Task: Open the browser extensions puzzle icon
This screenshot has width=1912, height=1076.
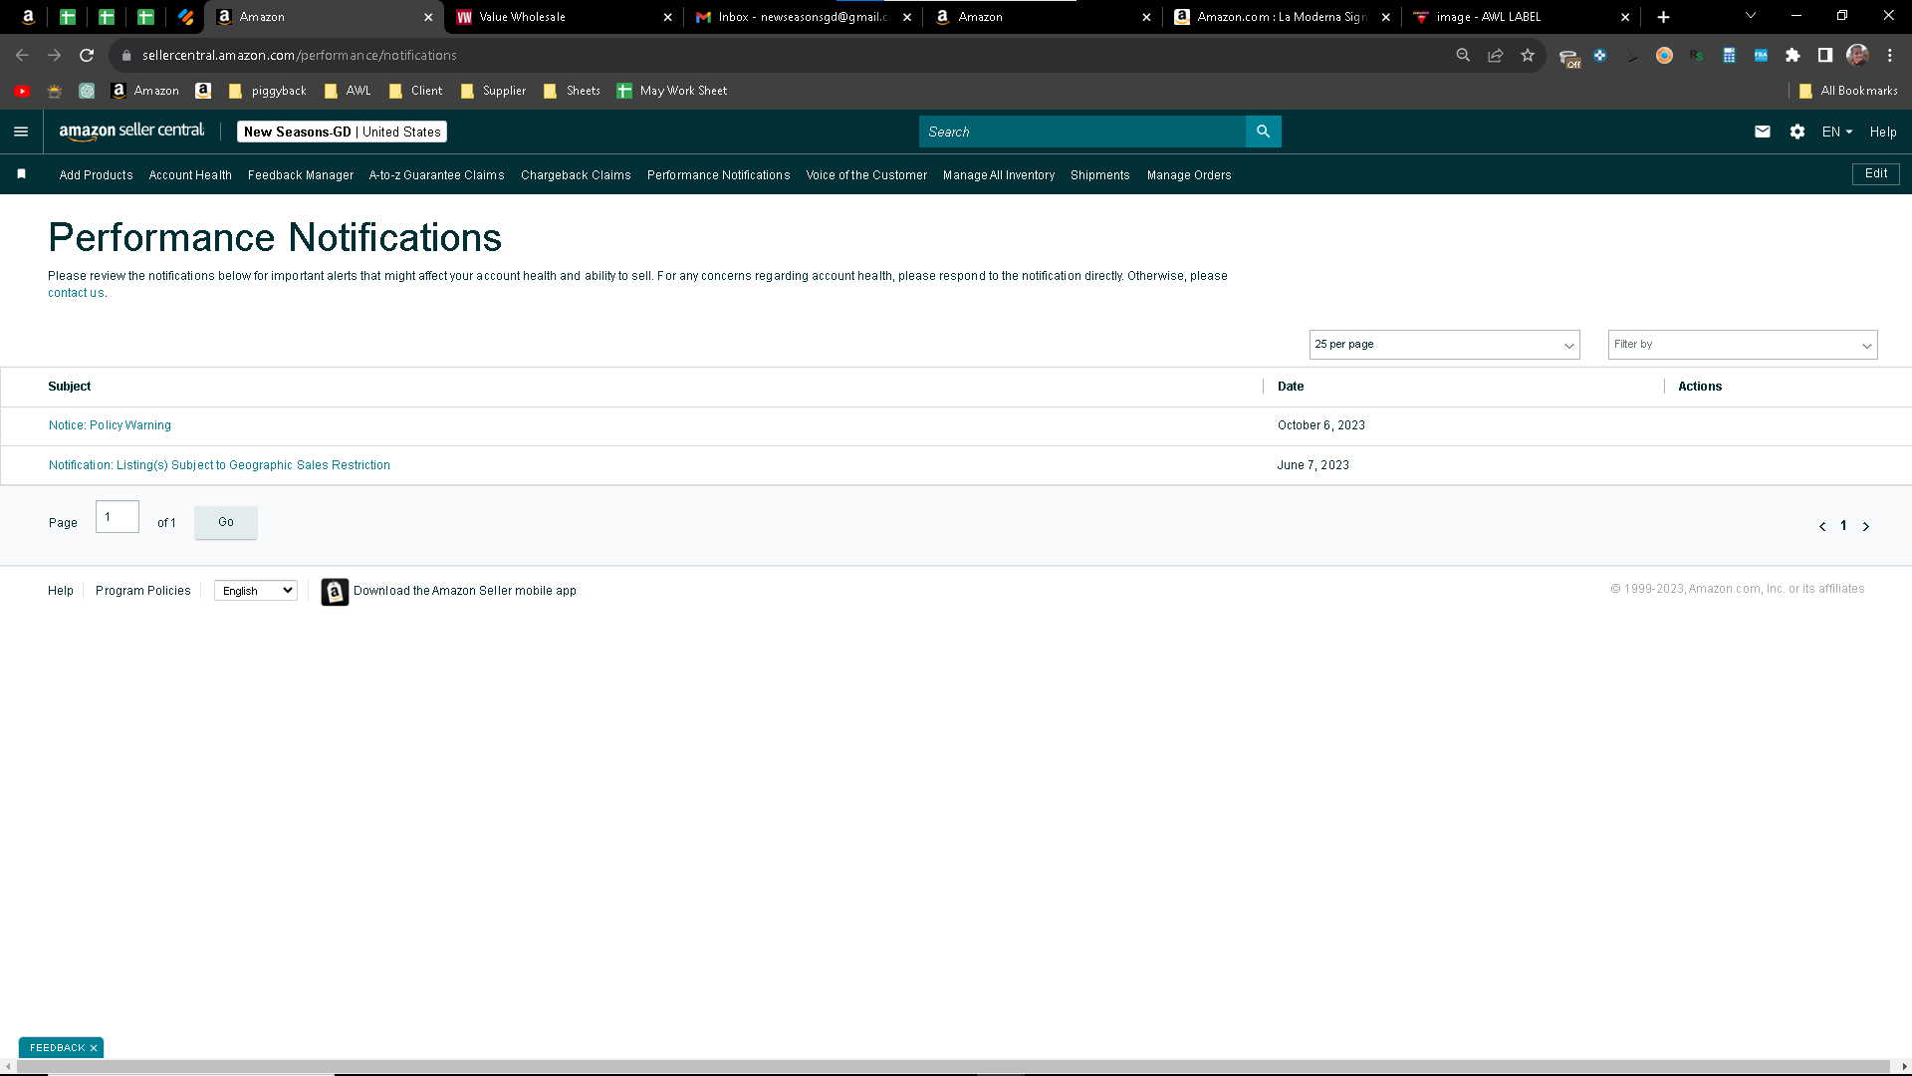Action: pos(1793,56)
